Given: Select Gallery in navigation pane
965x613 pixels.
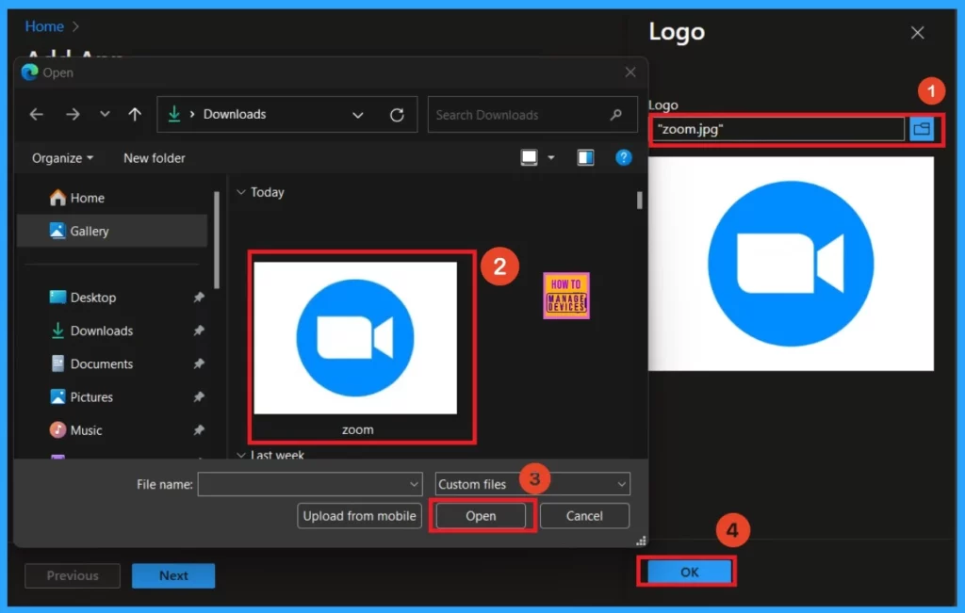Looking at the screenshot, I should (x=111, y=231).
